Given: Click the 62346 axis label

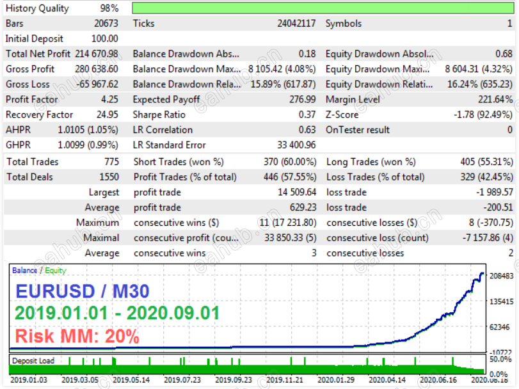Looking at the screenshot, I should point(499,327).
